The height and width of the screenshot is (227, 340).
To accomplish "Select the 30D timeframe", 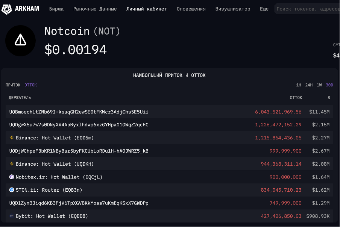I will [329, 85].
